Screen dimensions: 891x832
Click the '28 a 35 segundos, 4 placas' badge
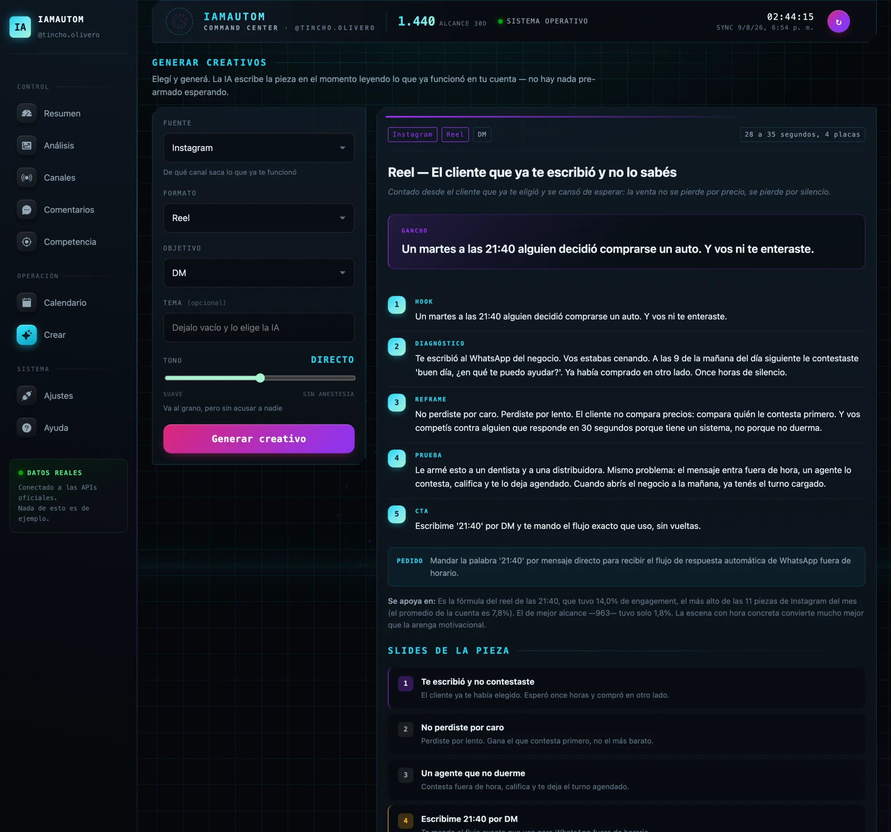point(802,135)
